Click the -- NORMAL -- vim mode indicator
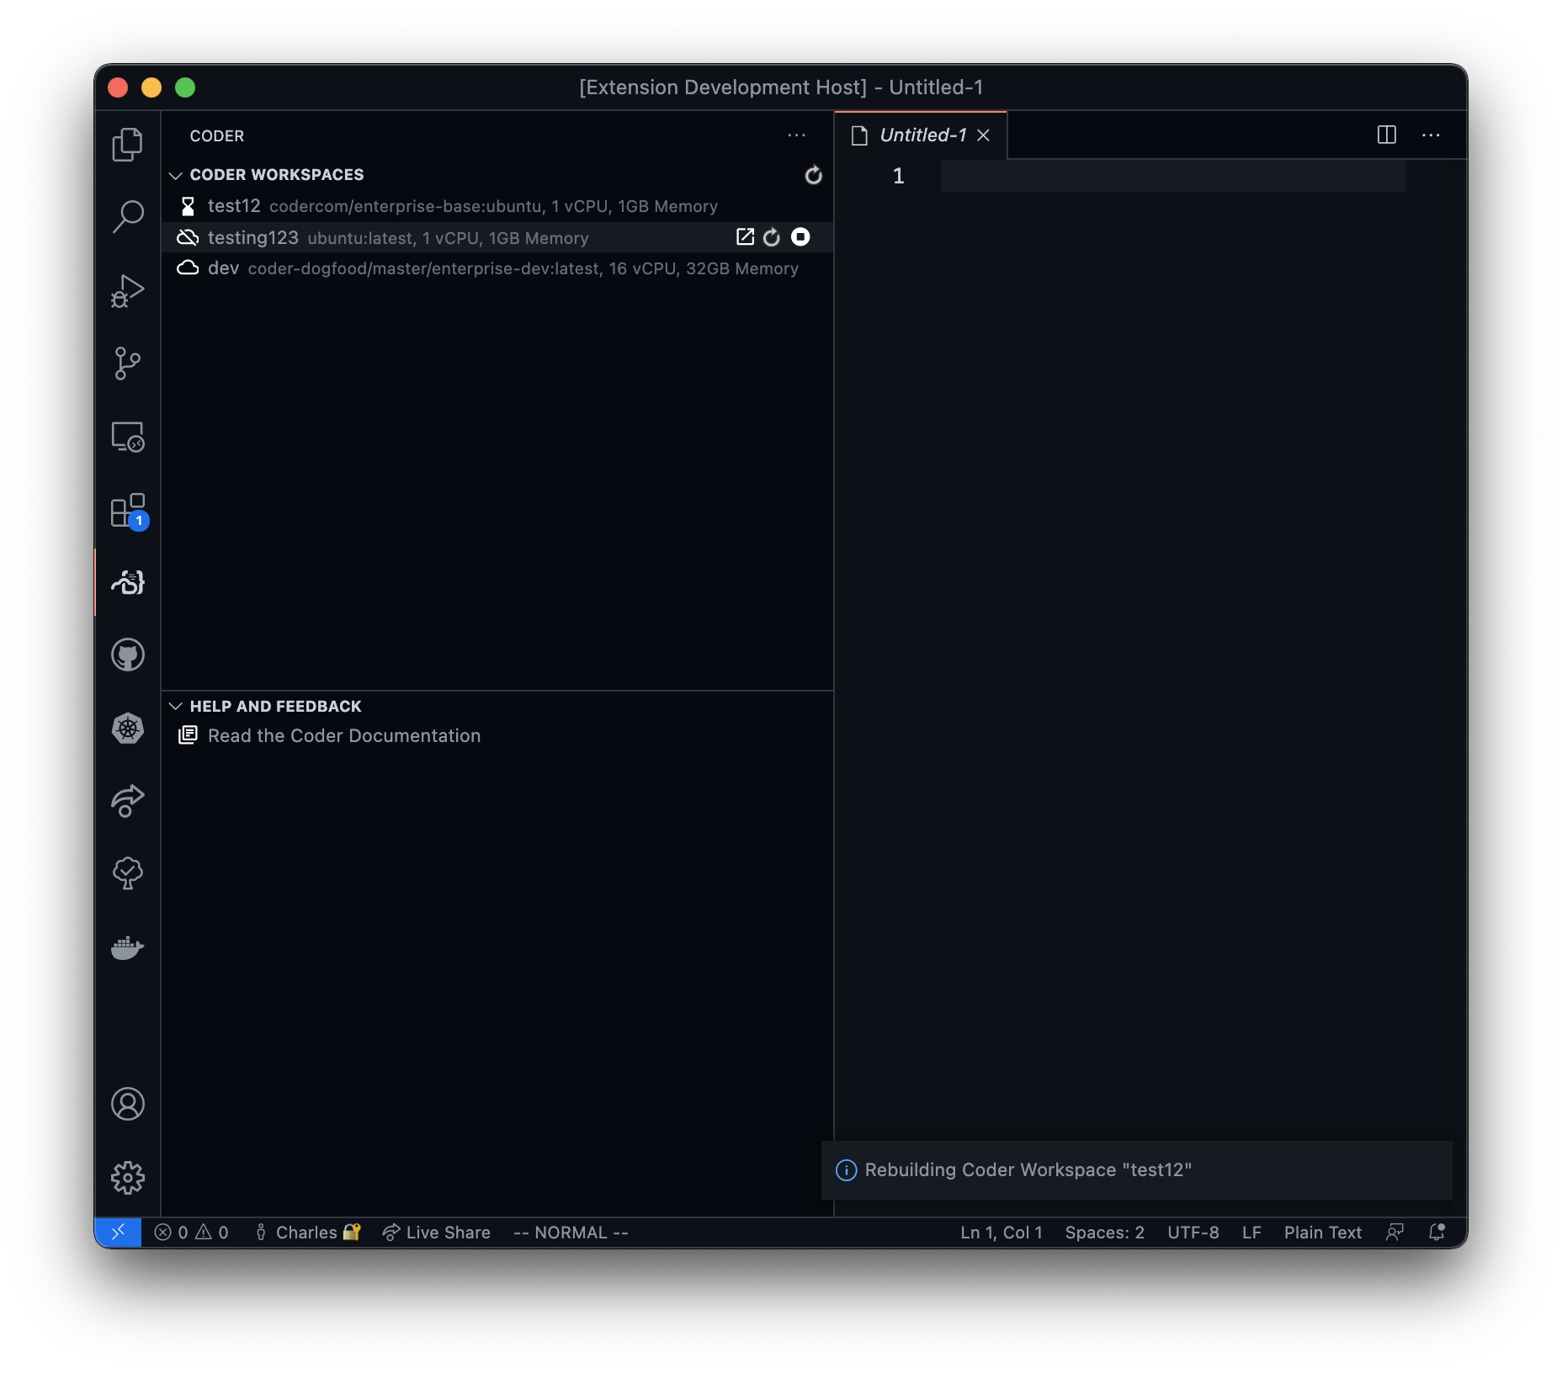 pos(571,1233)
